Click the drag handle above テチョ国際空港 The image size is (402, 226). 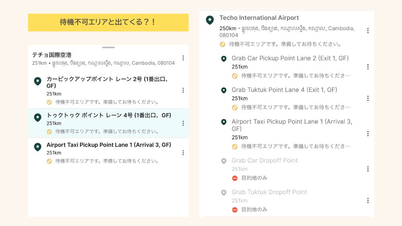(109, 47)
